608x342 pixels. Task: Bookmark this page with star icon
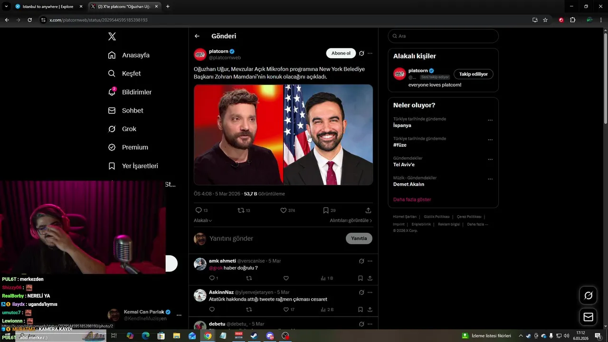pyautogui.click(x=545, y=20)
